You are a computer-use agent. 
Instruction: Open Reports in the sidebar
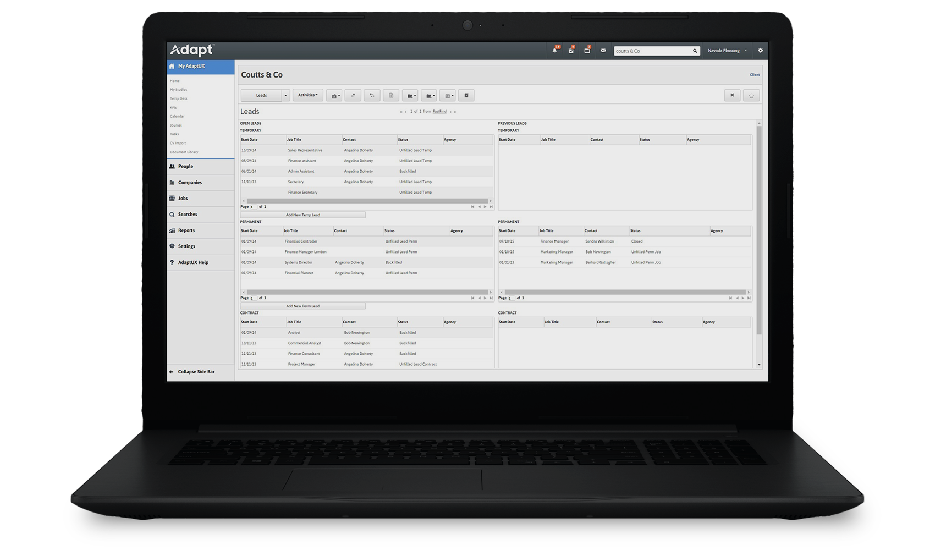(x=201, y=230)
